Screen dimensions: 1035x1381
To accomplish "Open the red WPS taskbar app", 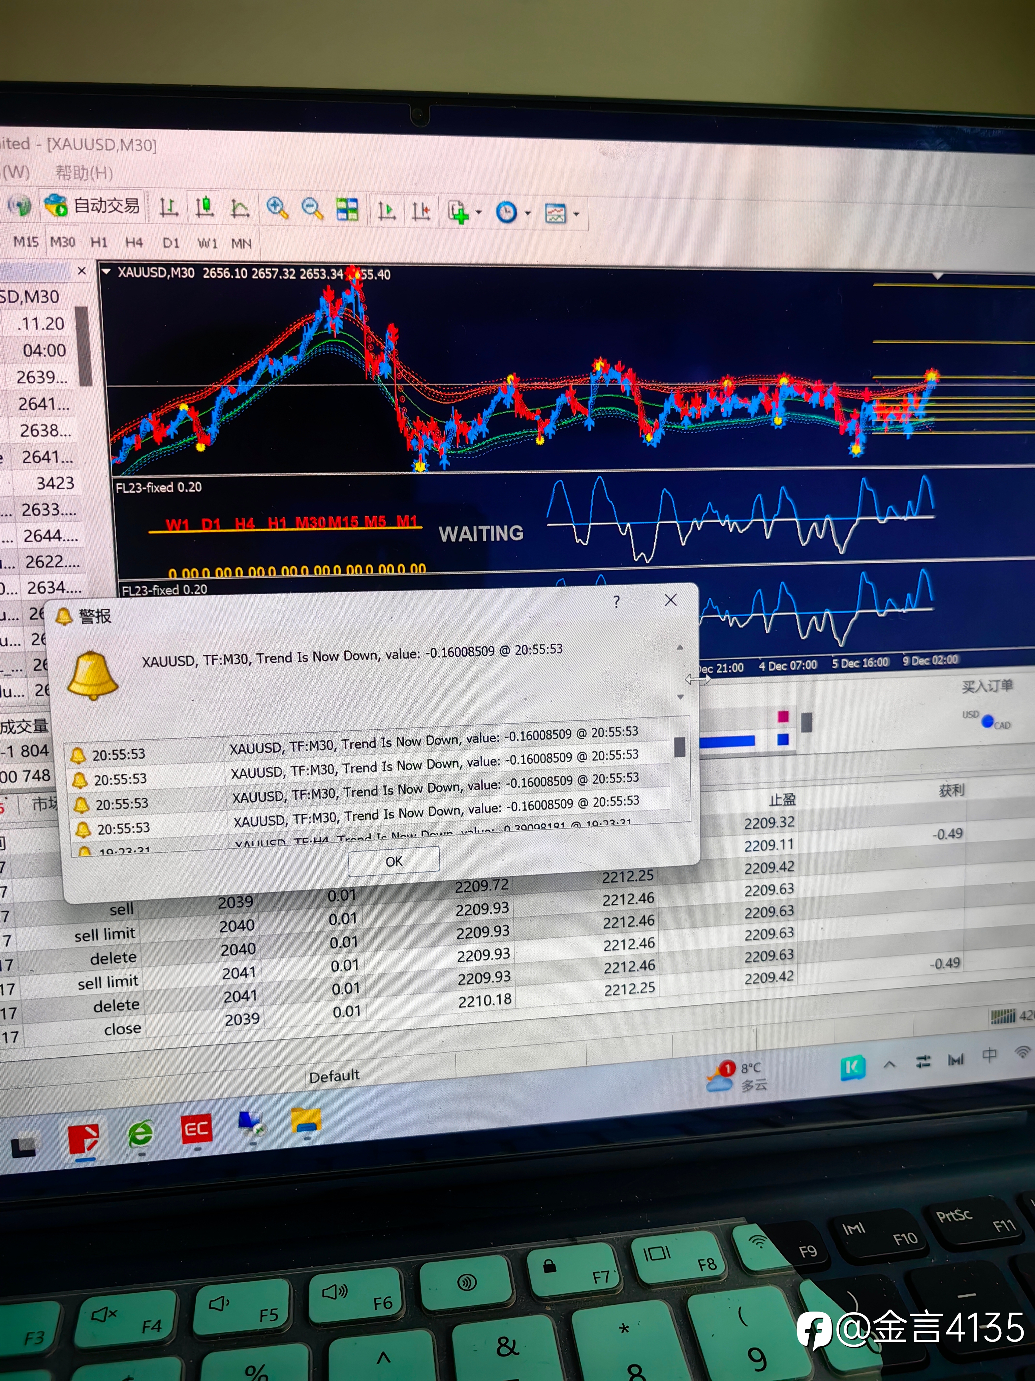I will tap(84, 1139).
